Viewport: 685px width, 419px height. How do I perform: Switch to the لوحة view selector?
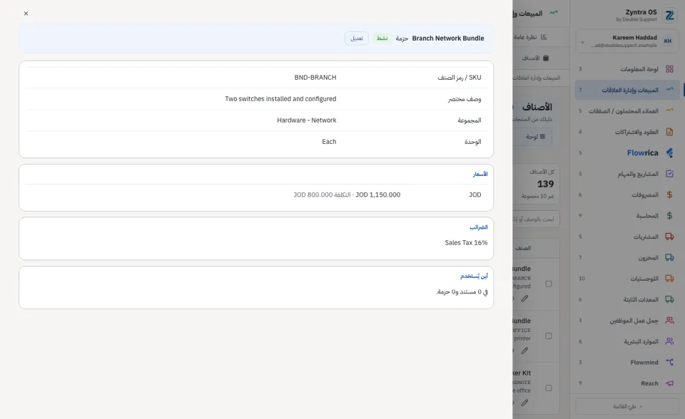pos(535,137)
